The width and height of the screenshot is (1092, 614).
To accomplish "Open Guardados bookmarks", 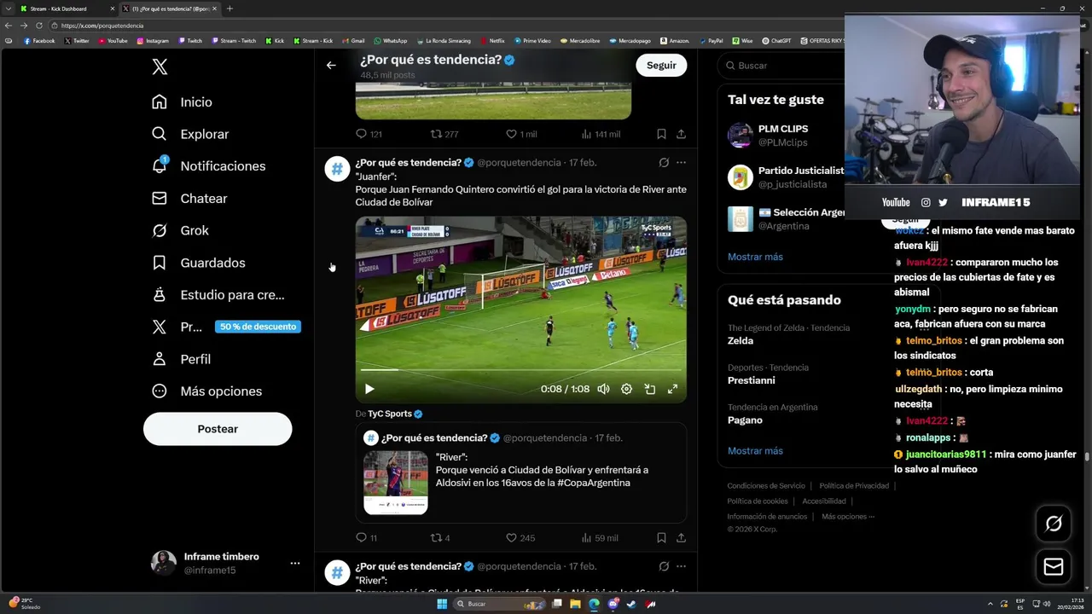I will [198, 263].
